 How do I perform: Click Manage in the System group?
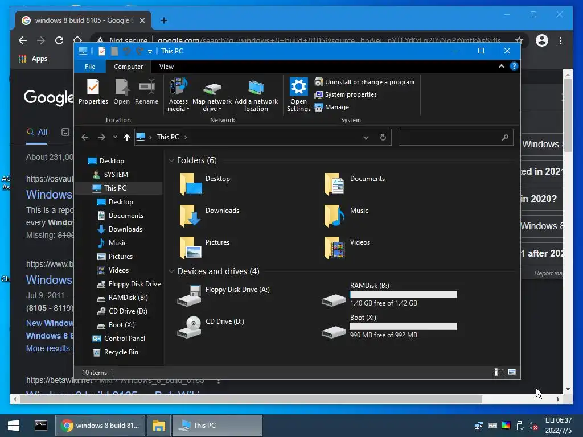pyautogui.click(x=332, y=107)
